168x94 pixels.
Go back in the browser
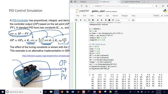[x=72, y=6]
